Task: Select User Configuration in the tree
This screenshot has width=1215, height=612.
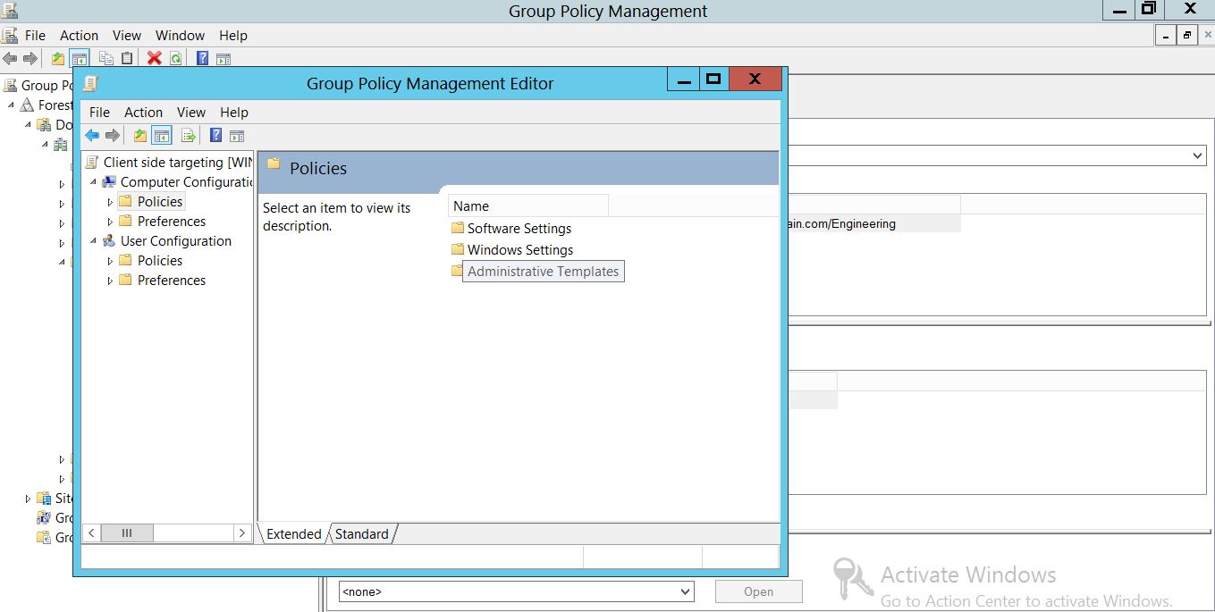Action: click(175, 241)
